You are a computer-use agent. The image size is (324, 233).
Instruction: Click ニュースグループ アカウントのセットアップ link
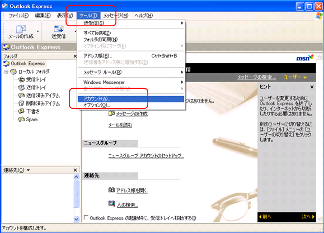[x=146, y=156]
